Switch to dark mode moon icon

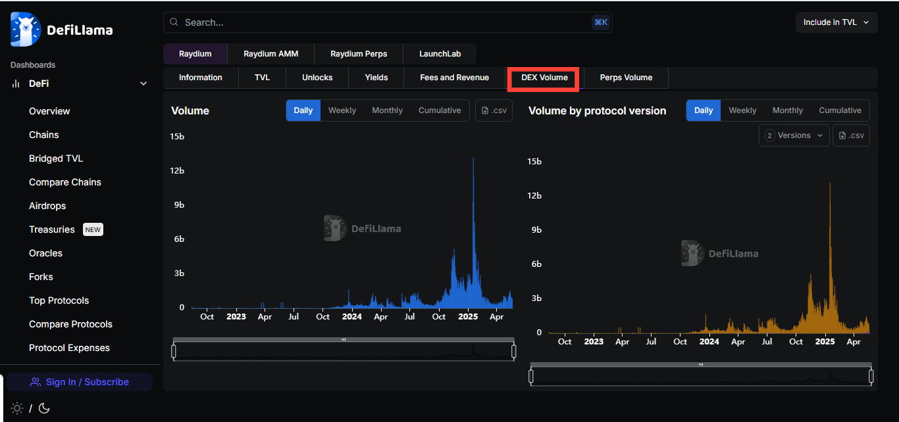tap(44, 408)
